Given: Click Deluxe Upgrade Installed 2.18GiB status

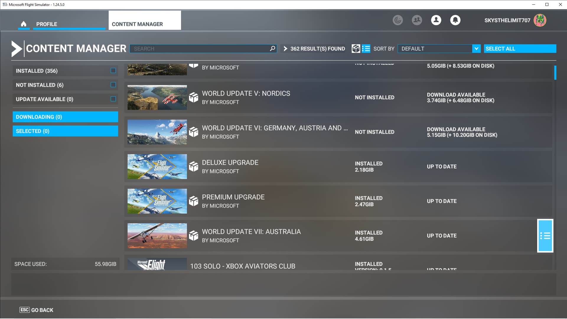Looking at the screenshot, I should 369,167.
